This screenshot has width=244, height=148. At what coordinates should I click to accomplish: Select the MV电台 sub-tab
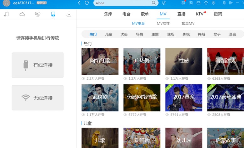[138, 24]
